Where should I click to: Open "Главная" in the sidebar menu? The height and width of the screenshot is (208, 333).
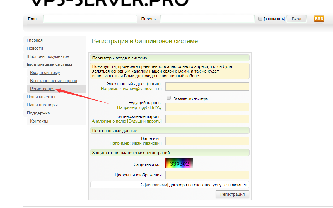(x=35, y=40)
